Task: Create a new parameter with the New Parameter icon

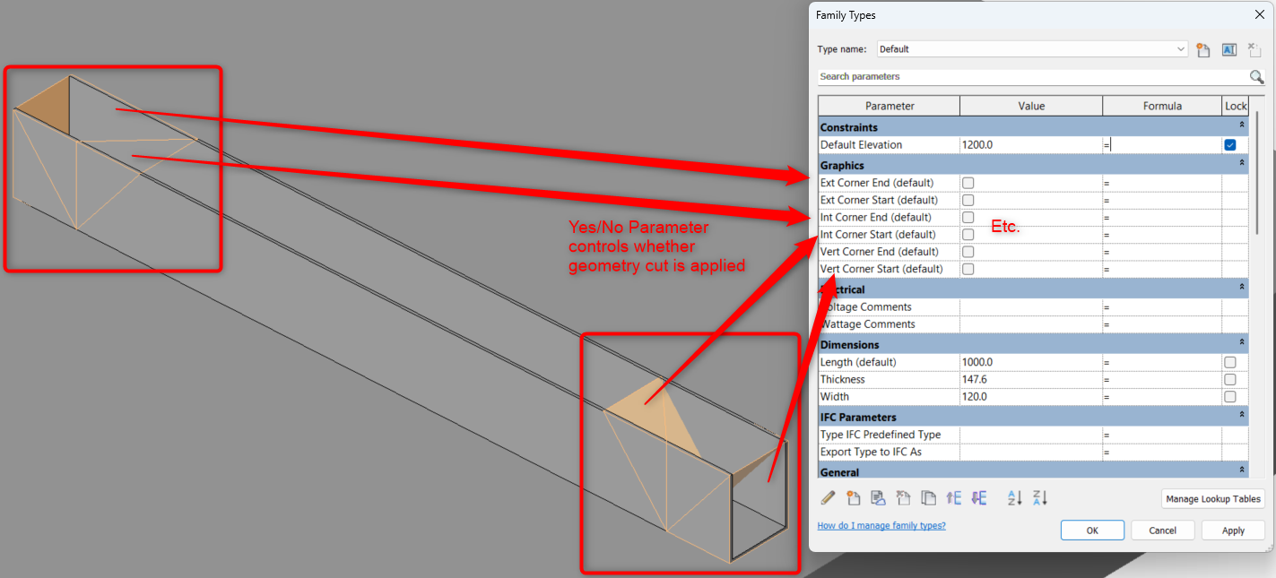Action: [x=853, y=497]
